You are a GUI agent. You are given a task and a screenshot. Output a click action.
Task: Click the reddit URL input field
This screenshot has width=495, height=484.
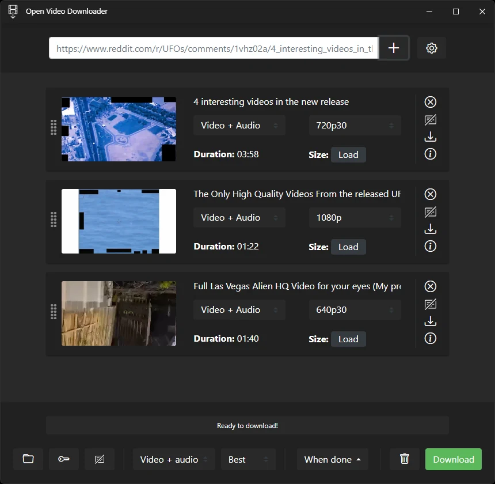tap(214, 48)
